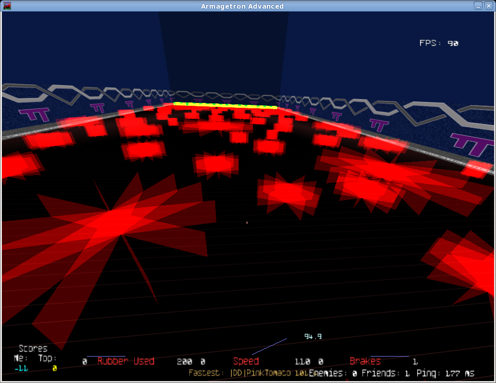
Task: Click the Brakes gauge bar
Action: (x=390, y=357)
